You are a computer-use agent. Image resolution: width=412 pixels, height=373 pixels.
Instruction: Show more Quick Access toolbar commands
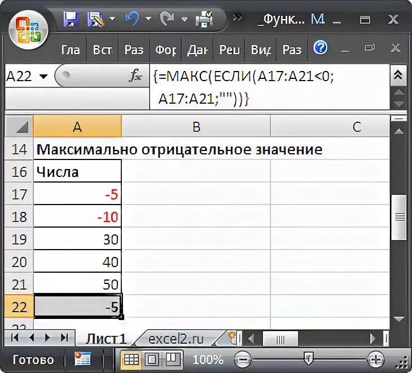point(237,17)
